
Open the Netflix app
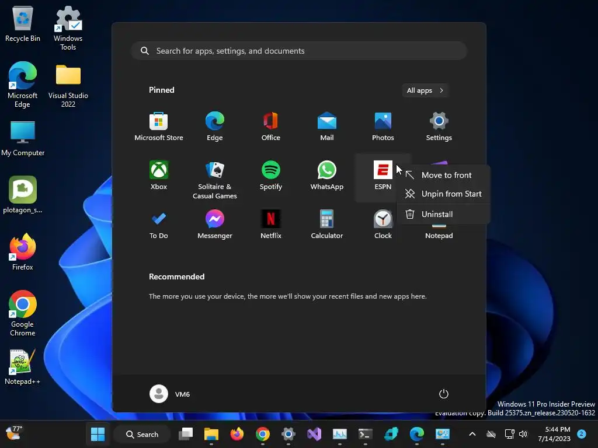point(271,225)
